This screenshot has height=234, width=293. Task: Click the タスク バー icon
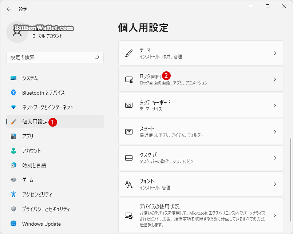pyautogui.click(x=129, y=158)
